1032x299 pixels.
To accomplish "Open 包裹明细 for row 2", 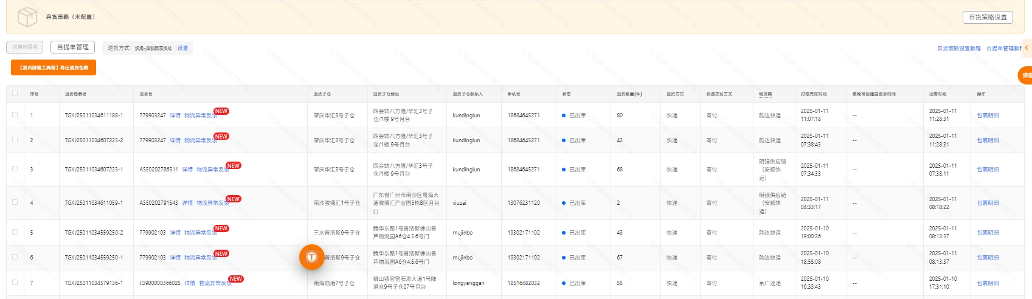I will [x=988, y=140].
